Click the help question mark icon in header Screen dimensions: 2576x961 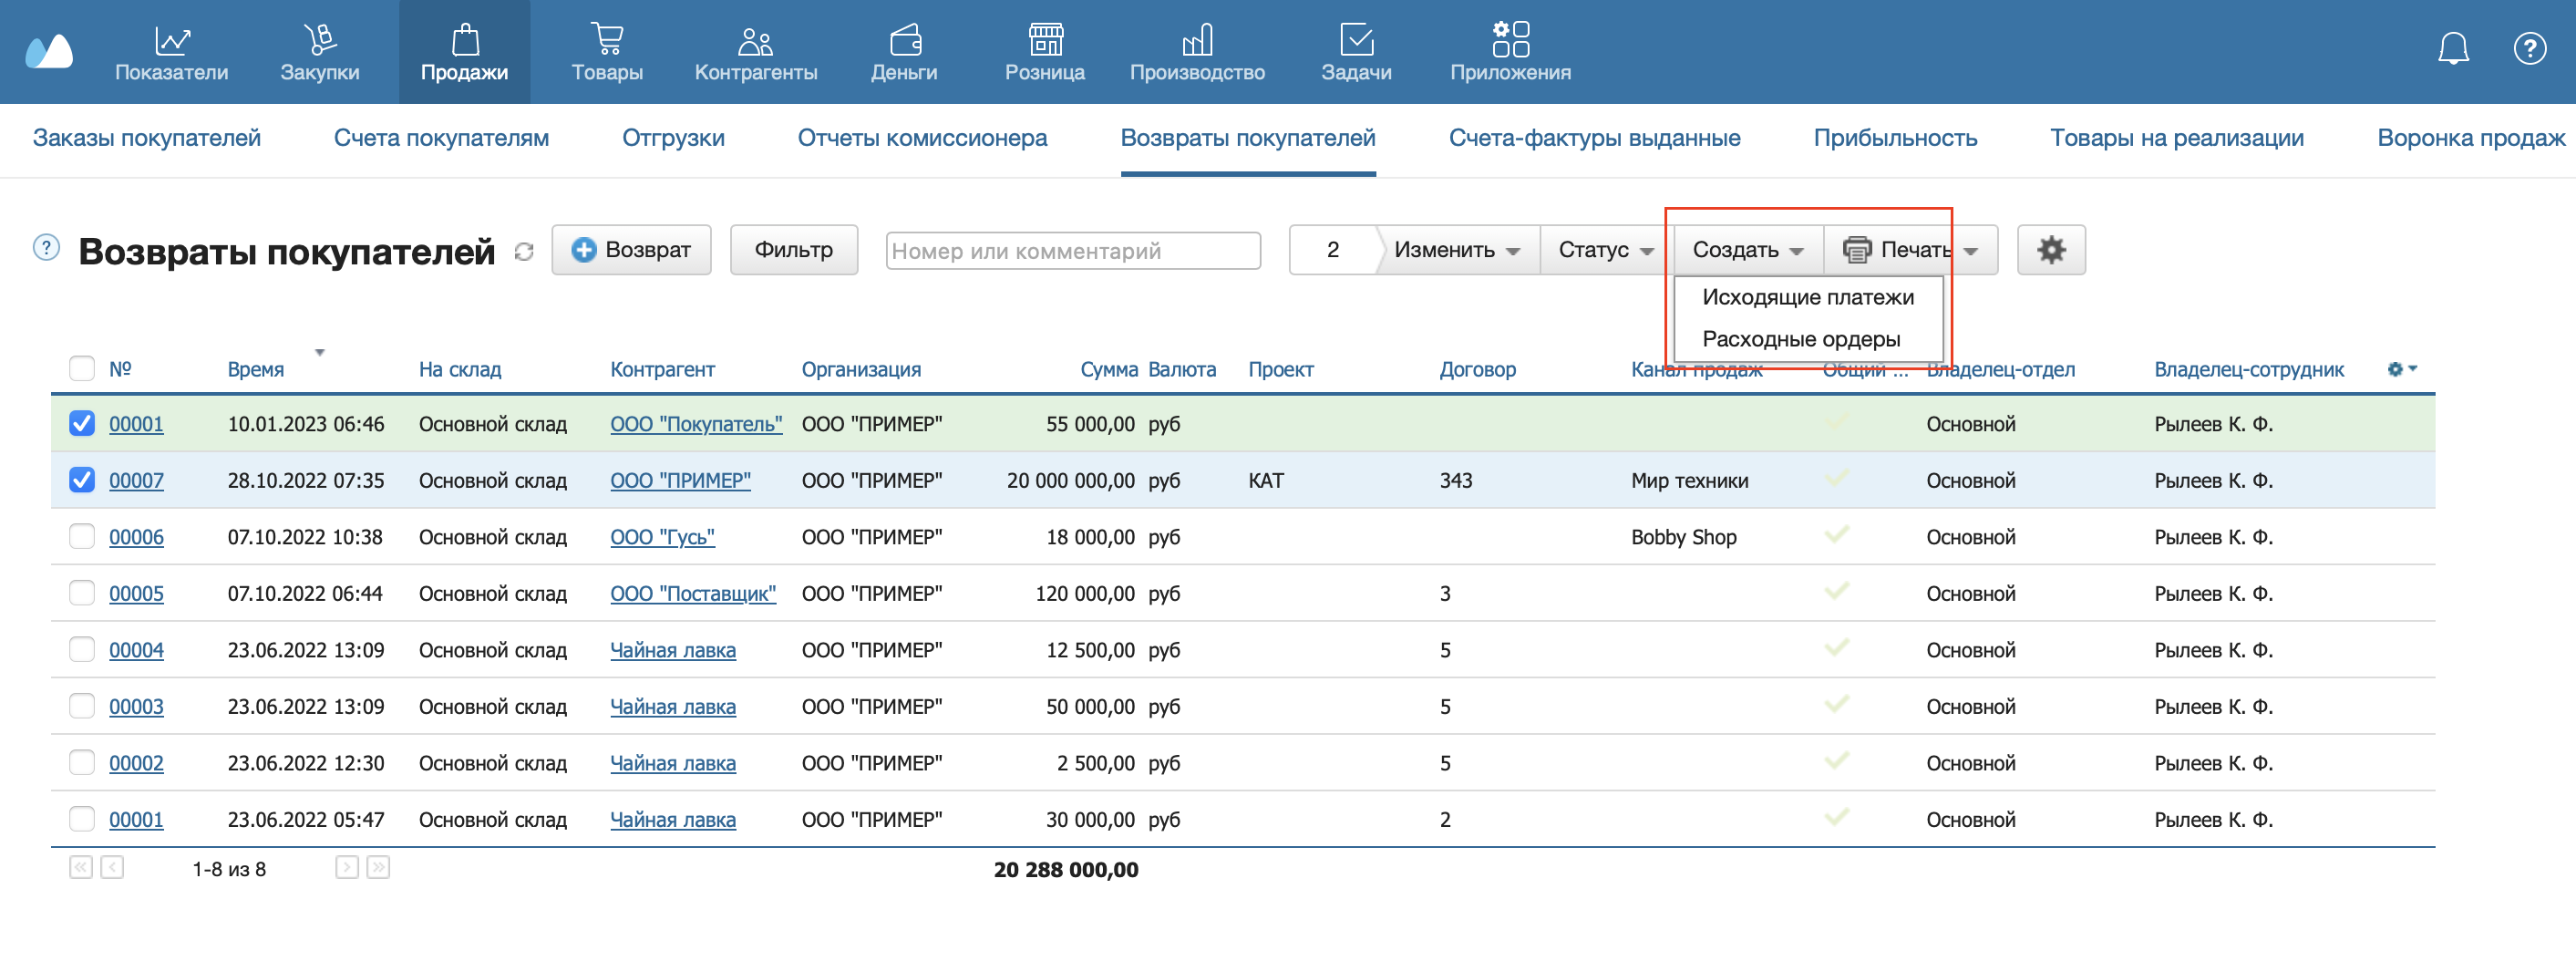[2529, 48]
